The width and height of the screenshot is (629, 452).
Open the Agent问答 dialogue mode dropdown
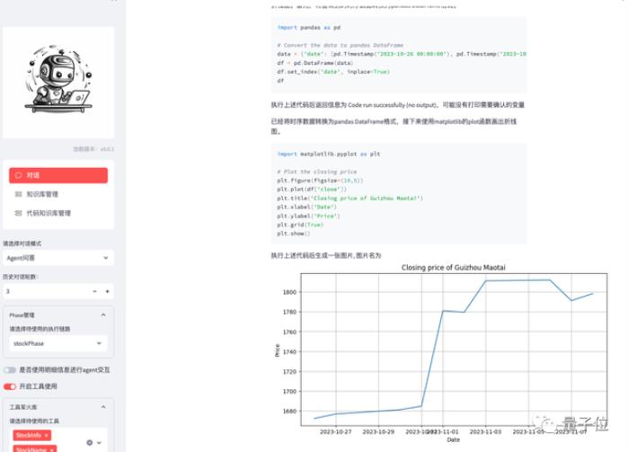pos(58,258)
